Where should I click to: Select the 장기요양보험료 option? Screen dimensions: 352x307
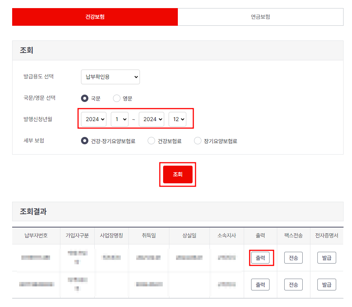tap(197, 140)
